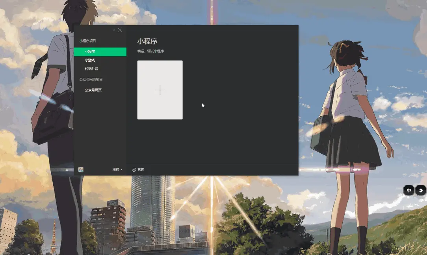Click the 公众号网页项目 group header
This screenshot has width=427, height=255.
tap(91, 79)
